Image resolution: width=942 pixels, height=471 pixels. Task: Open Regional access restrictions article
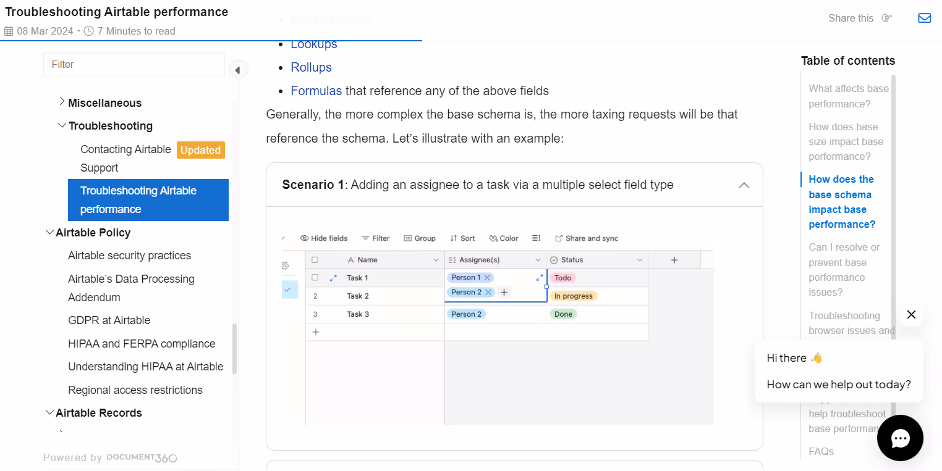click(x=135, y=390)
